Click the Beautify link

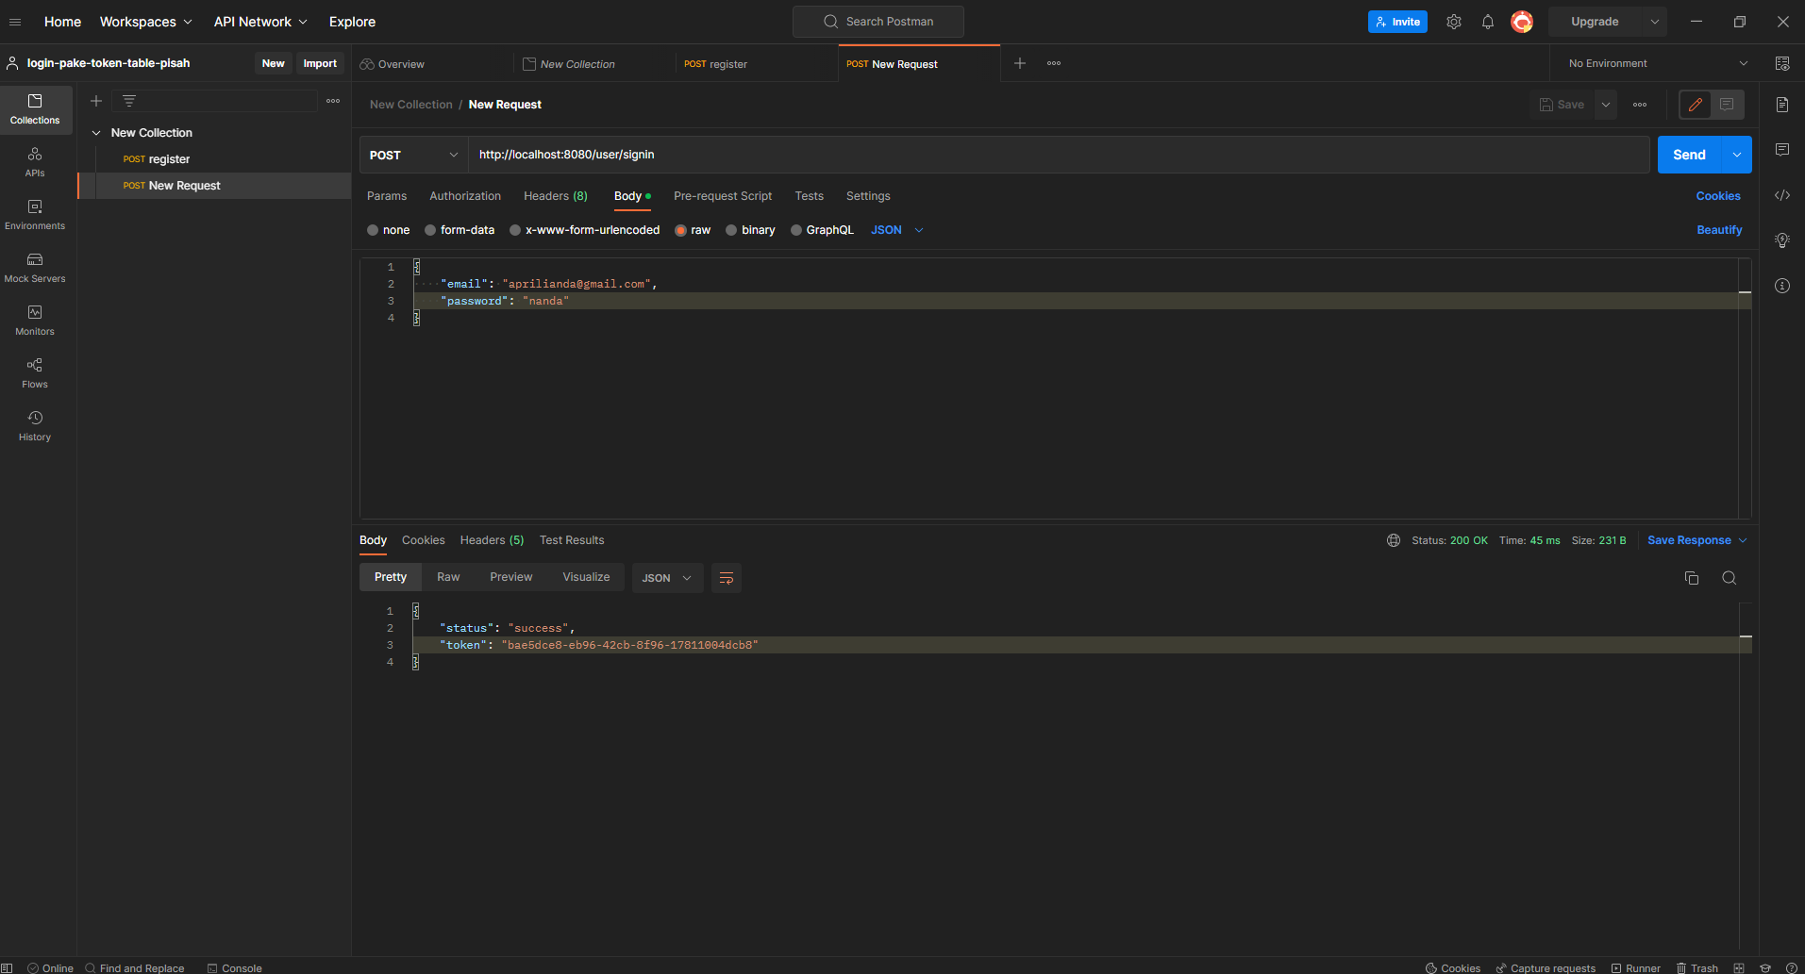tap(1719, 230)
